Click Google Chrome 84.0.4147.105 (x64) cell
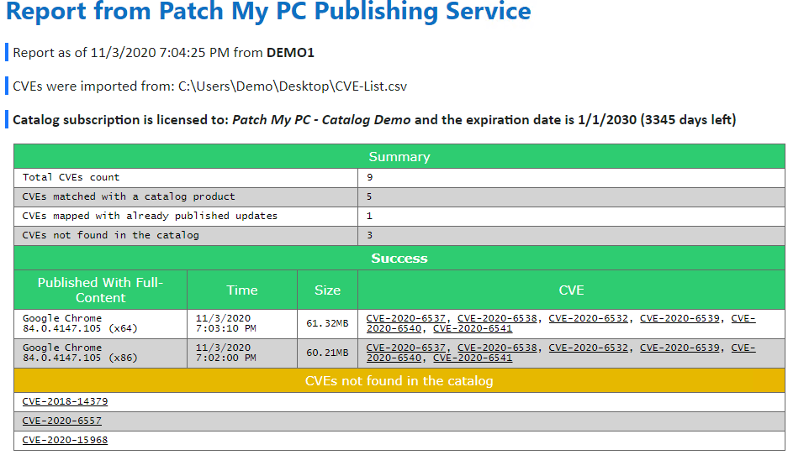Viewport: 788px width, 455px height. pos(101,323)
